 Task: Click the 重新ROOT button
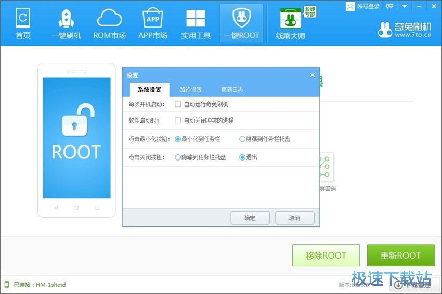click(x=400, y=256)
